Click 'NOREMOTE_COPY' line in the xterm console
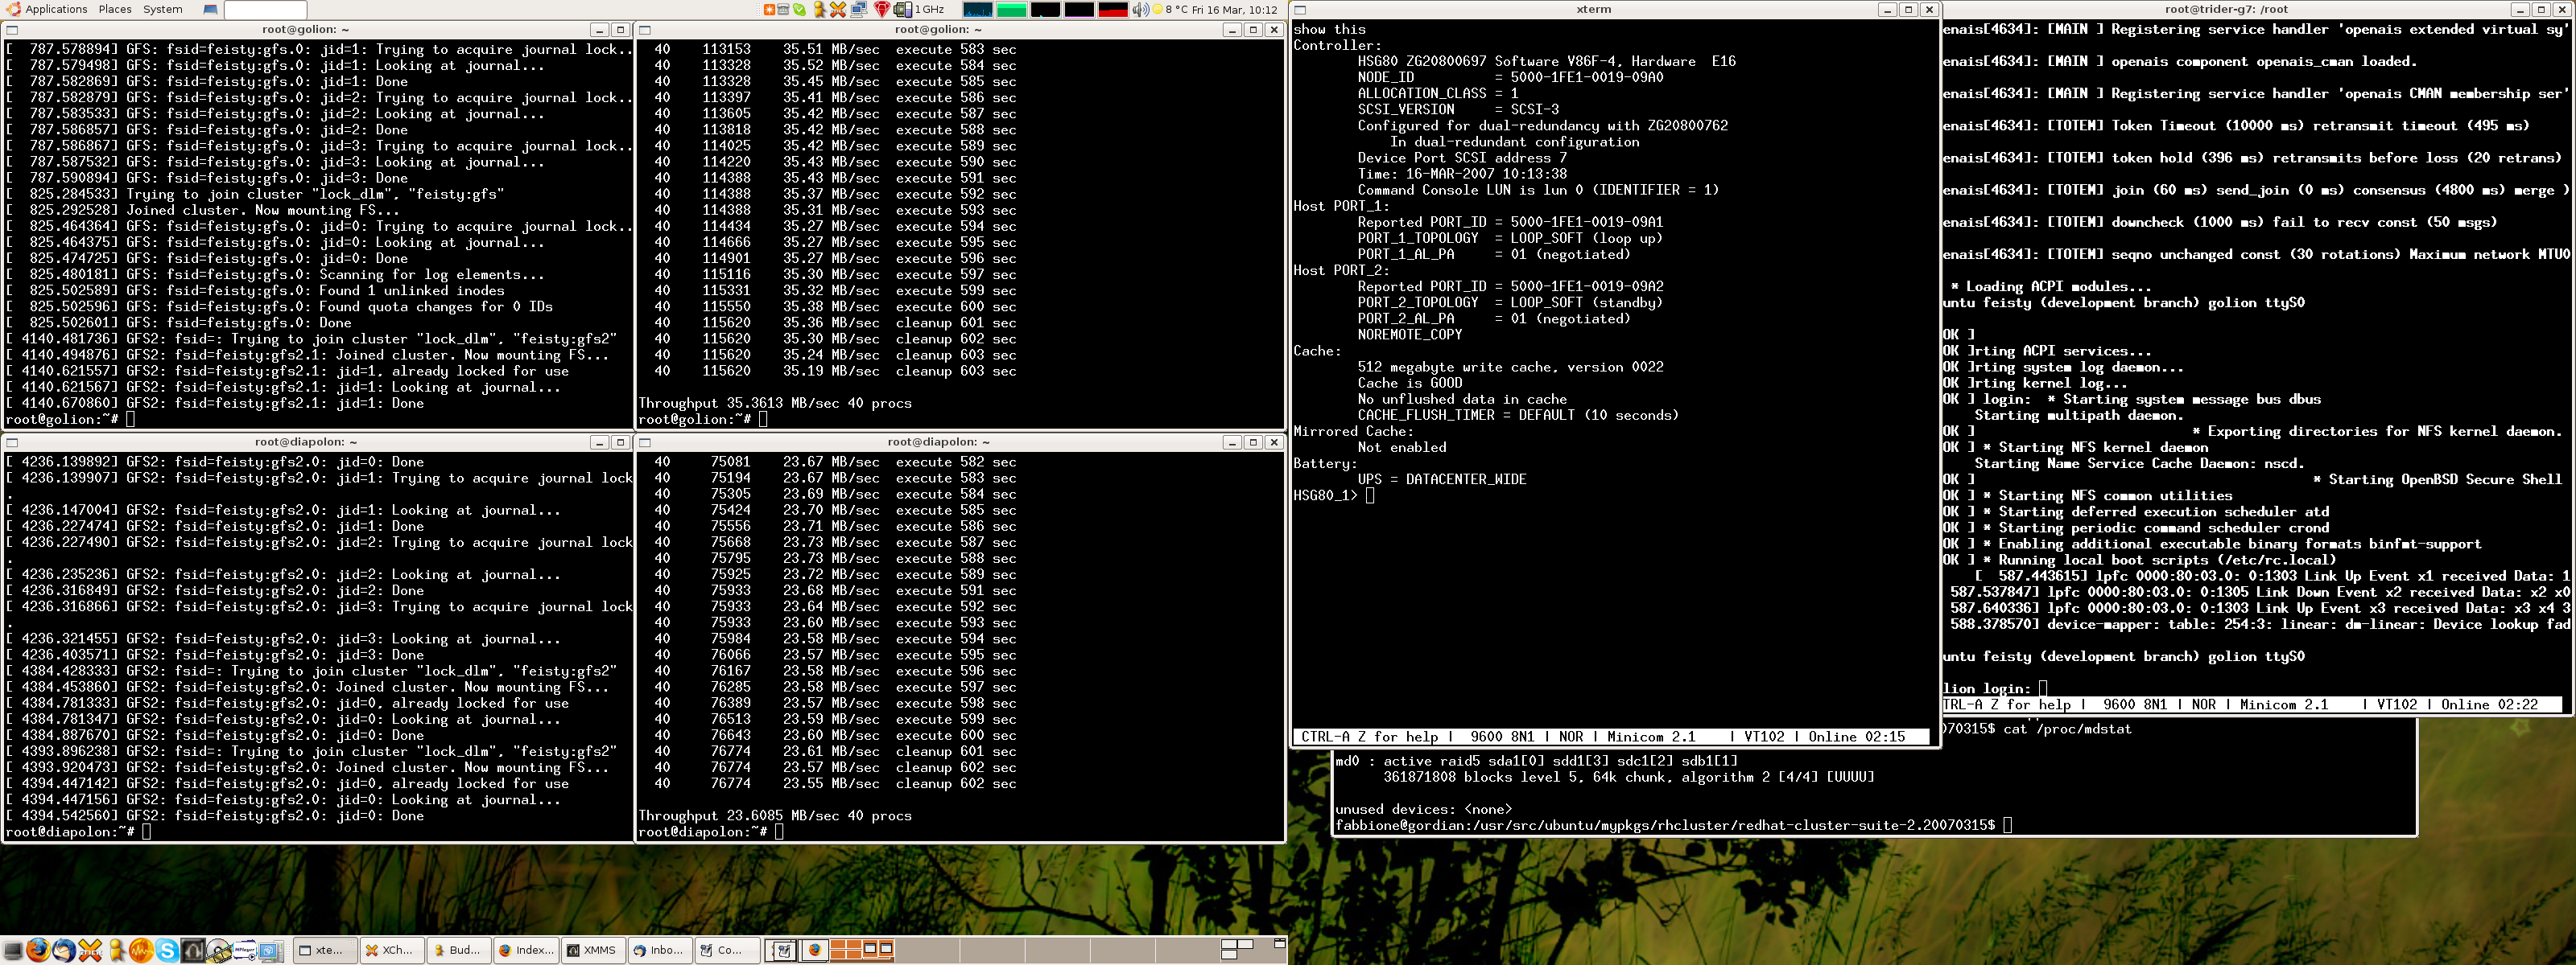 (x=1409, y=335)
